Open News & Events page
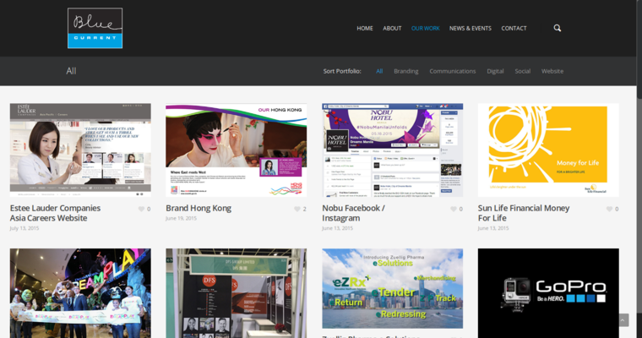642x338 pixels. pos(470,28)
